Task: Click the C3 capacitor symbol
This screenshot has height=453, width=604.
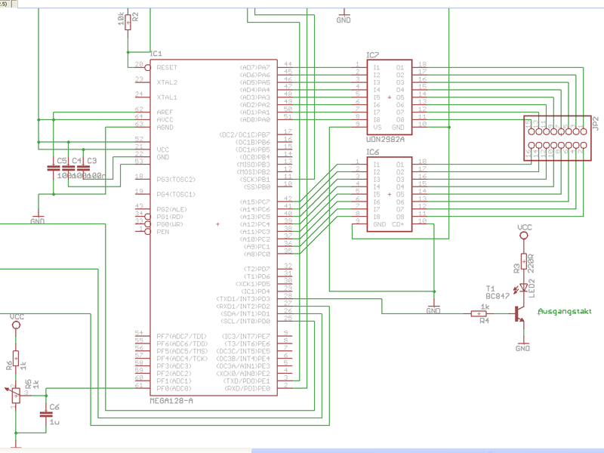Action: click(x=83, y=168)
